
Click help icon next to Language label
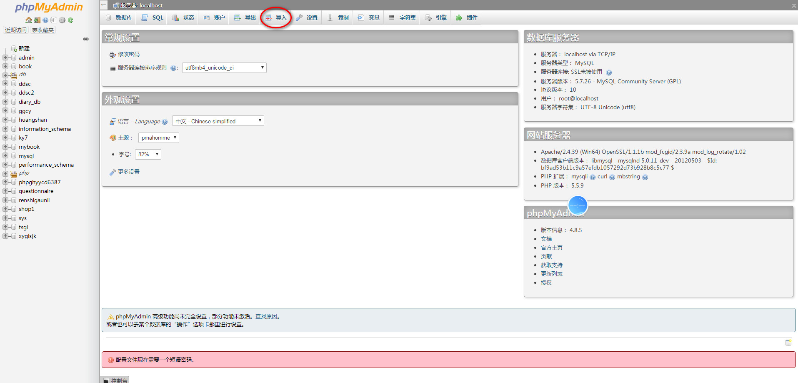pos(165,122)
